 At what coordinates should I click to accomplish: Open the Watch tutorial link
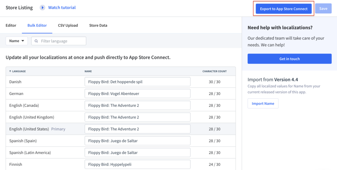[62, 8]
